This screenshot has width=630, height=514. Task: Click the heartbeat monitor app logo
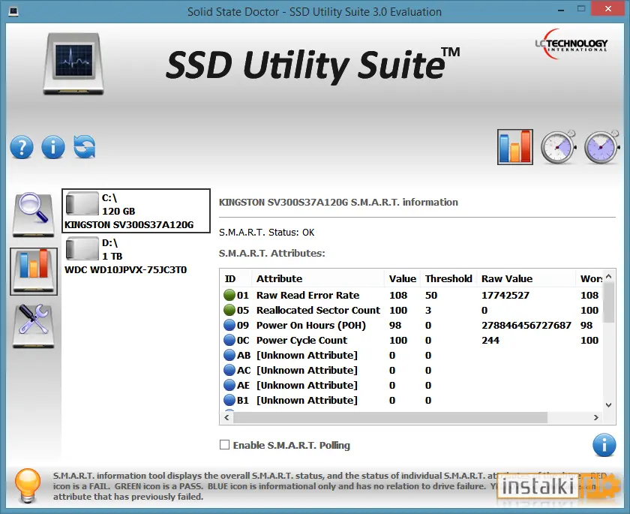pos(73,64)
